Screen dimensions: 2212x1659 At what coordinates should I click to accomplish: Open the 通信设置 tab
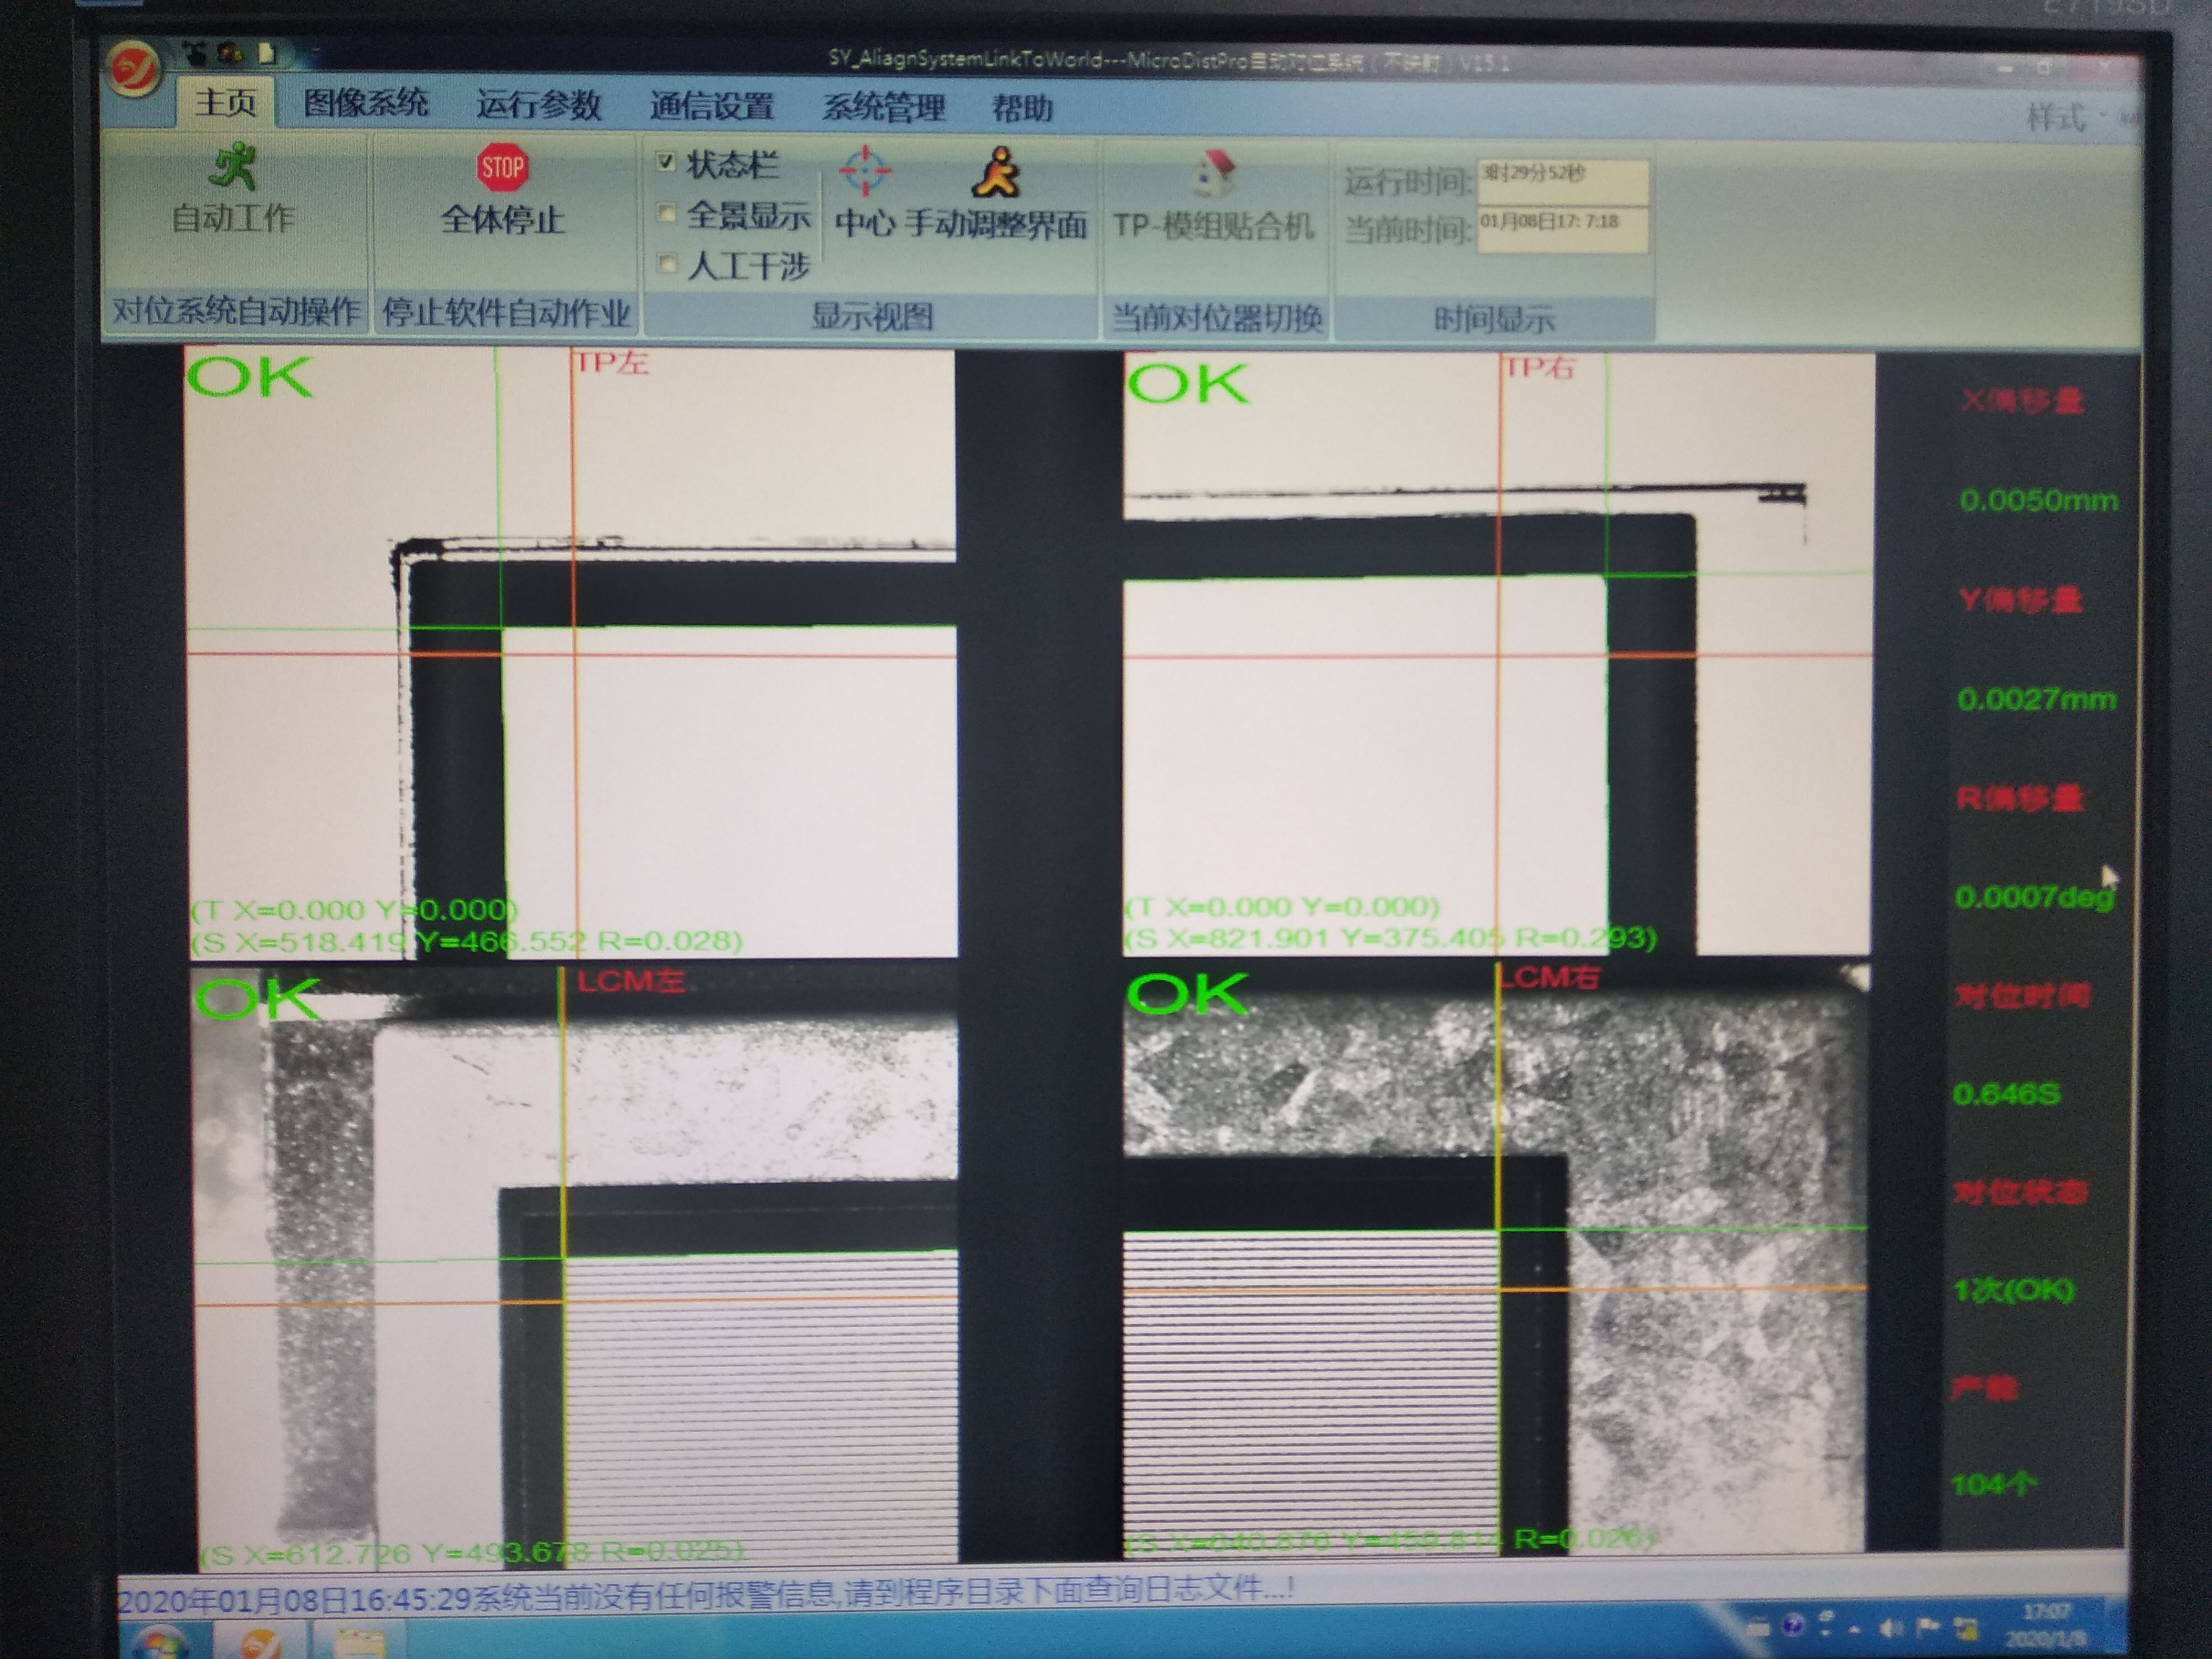[x=711, y=106]
